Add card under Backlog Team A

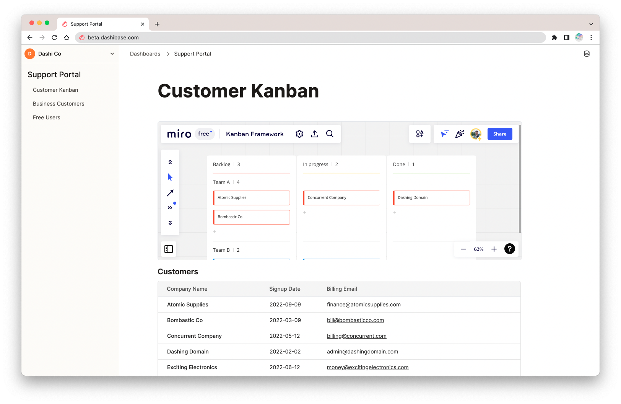coord(215,231)
